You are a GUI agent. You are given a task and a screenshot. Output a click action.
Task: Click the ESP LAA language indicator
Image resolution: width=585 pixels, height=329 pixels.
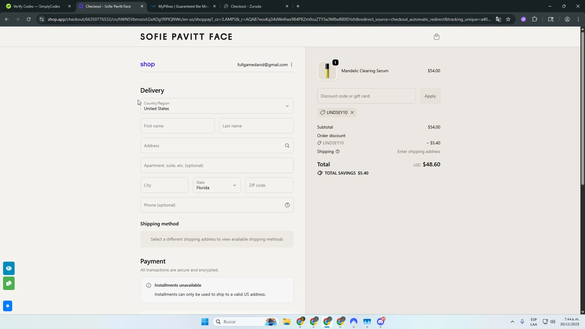(534, 322)
